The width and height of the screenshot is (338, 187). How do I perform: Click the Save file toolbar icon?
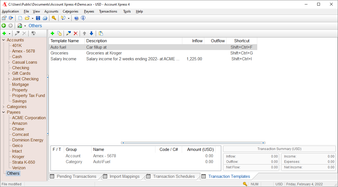click(x=38, y=18)
